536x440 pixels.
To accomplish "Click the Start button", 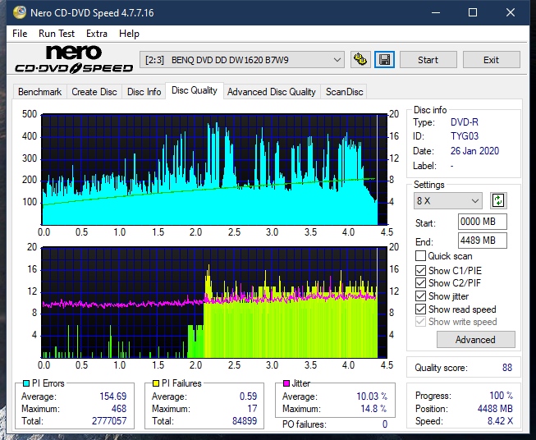I will [x=428, y=60].
